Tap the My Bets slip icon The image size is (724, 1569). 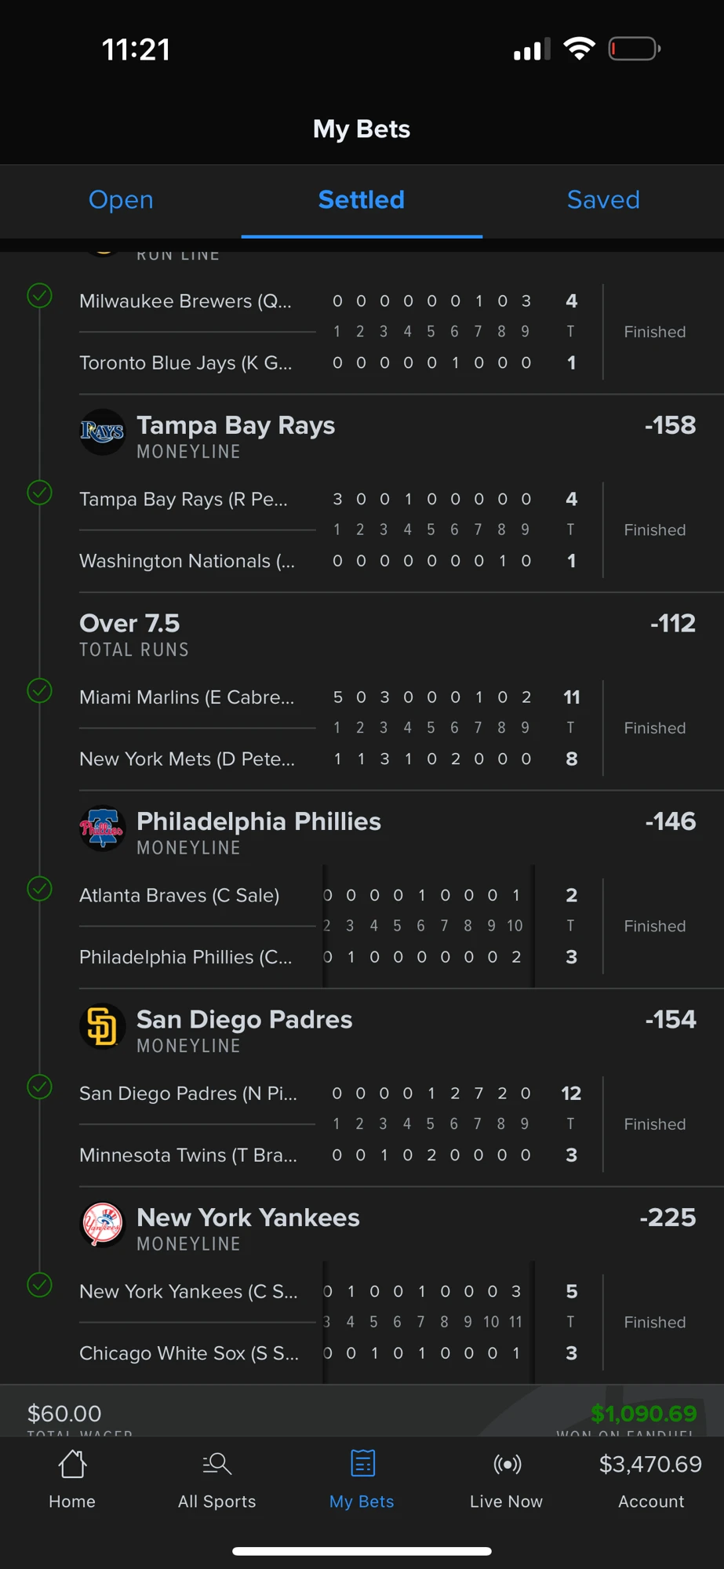[362, 1464]
